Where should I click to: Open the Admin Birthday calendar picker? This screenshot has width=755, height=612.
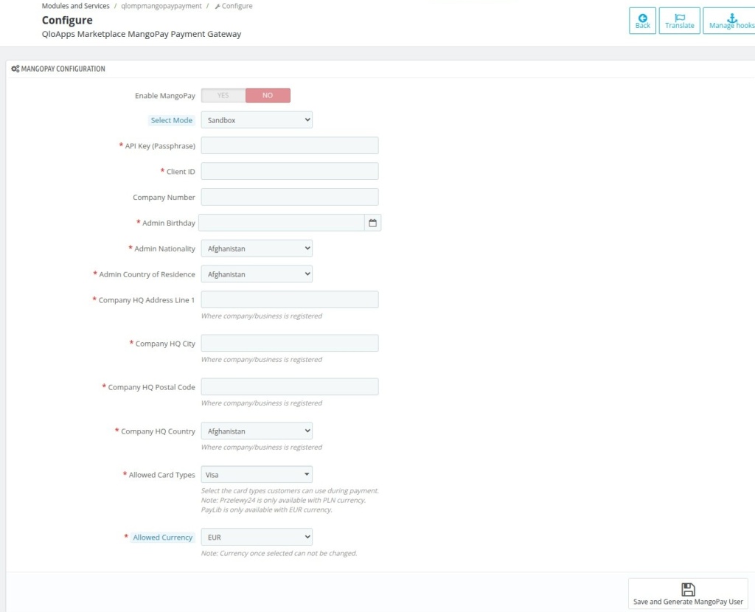pyautogui.click(x=375, y=222)
